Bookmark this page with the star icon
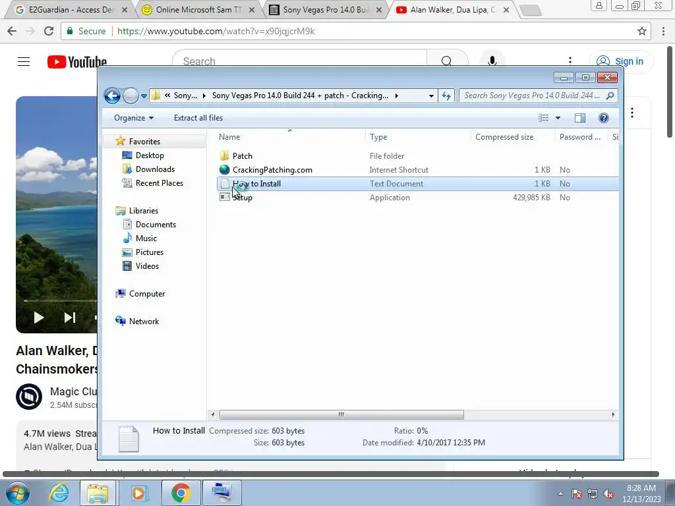Screen dimensions: 675x506 (x=642, y=31)
